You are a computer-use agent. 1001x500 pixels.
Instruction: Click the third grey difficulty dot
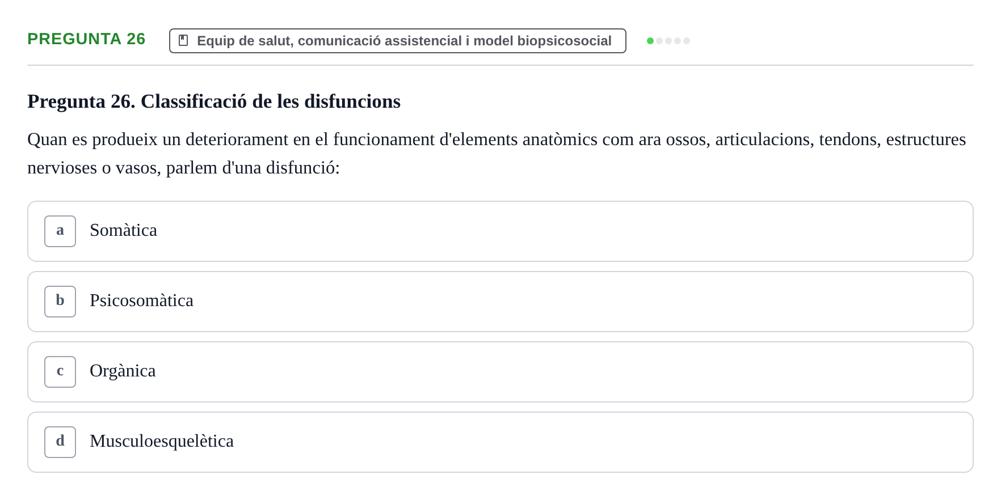coord(668,41)
